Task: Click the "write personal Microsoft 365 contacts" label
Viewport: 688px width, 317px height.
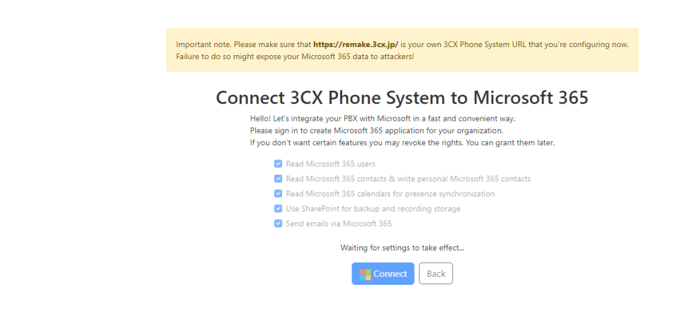Action: click(465, 179)
